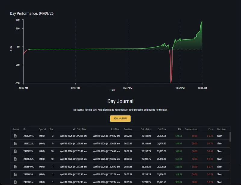This screenshot has height=185, width=241.
Task: Click exit time 12:39:36 am
Action: [x=106, y=143]
